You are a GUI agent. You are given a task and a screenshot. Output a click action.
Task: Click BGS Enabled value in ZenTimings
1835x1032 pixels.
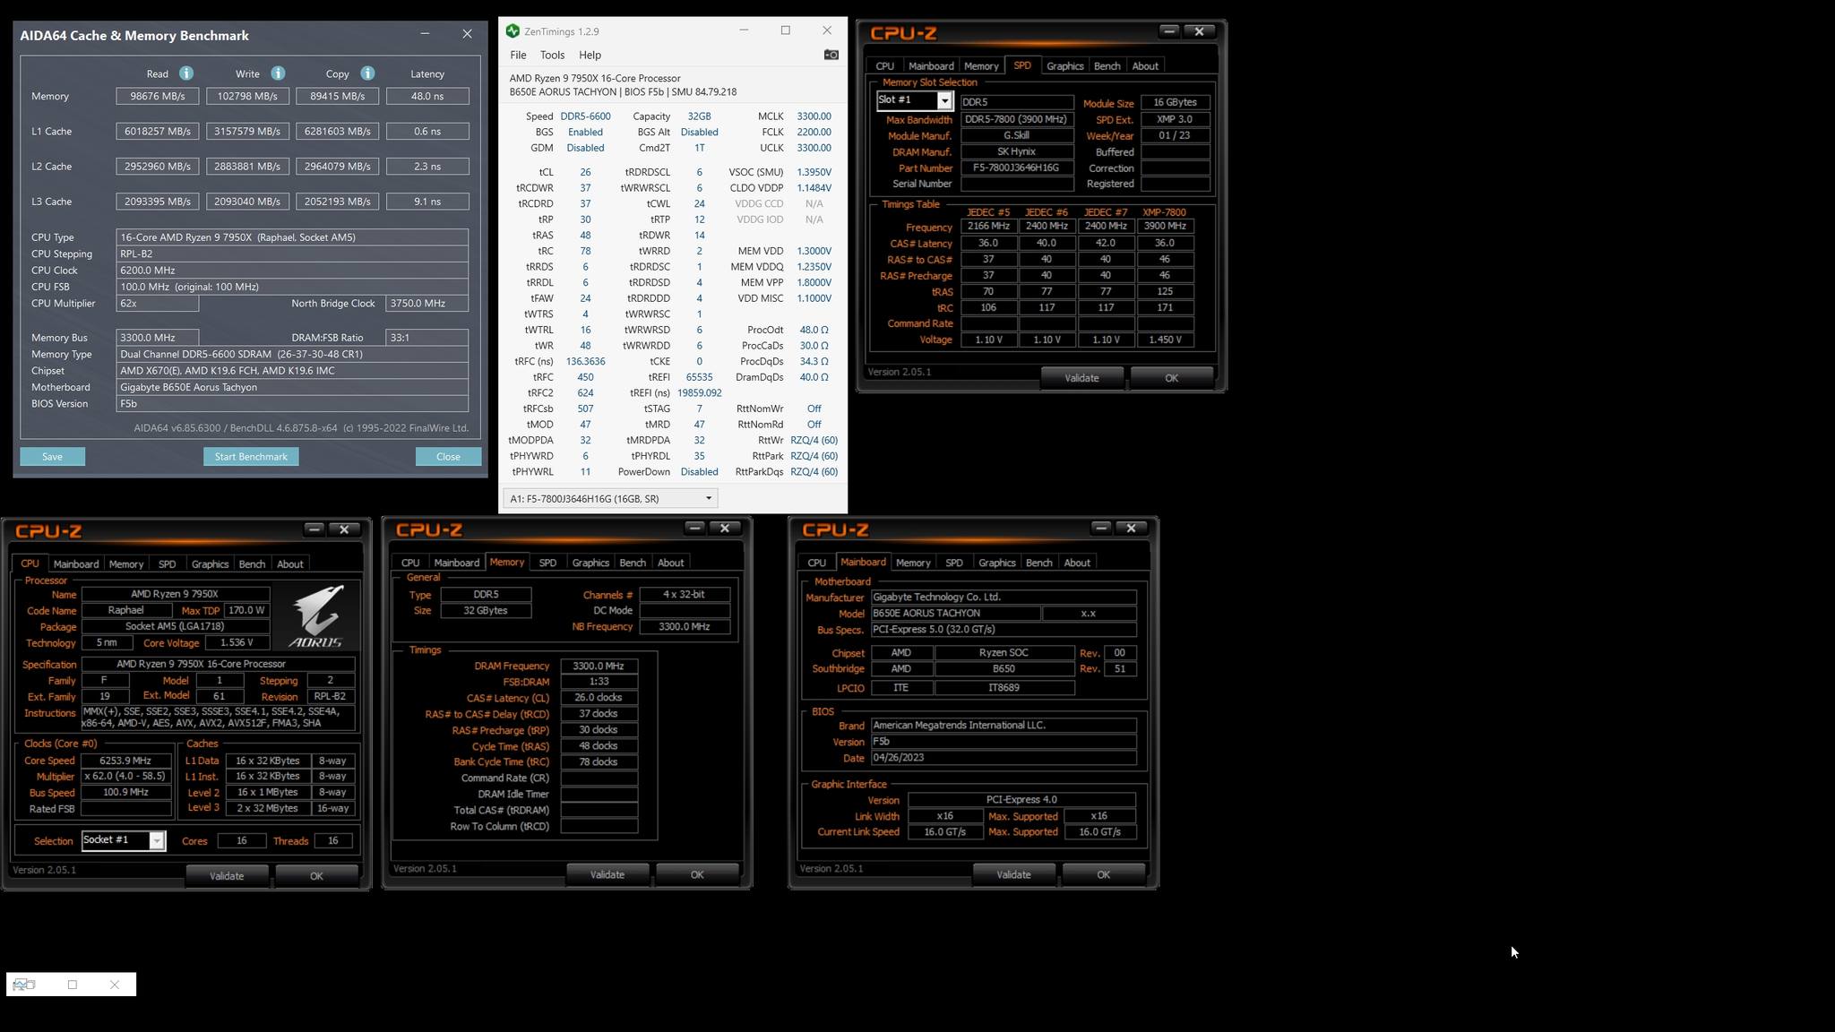point(585,132)
